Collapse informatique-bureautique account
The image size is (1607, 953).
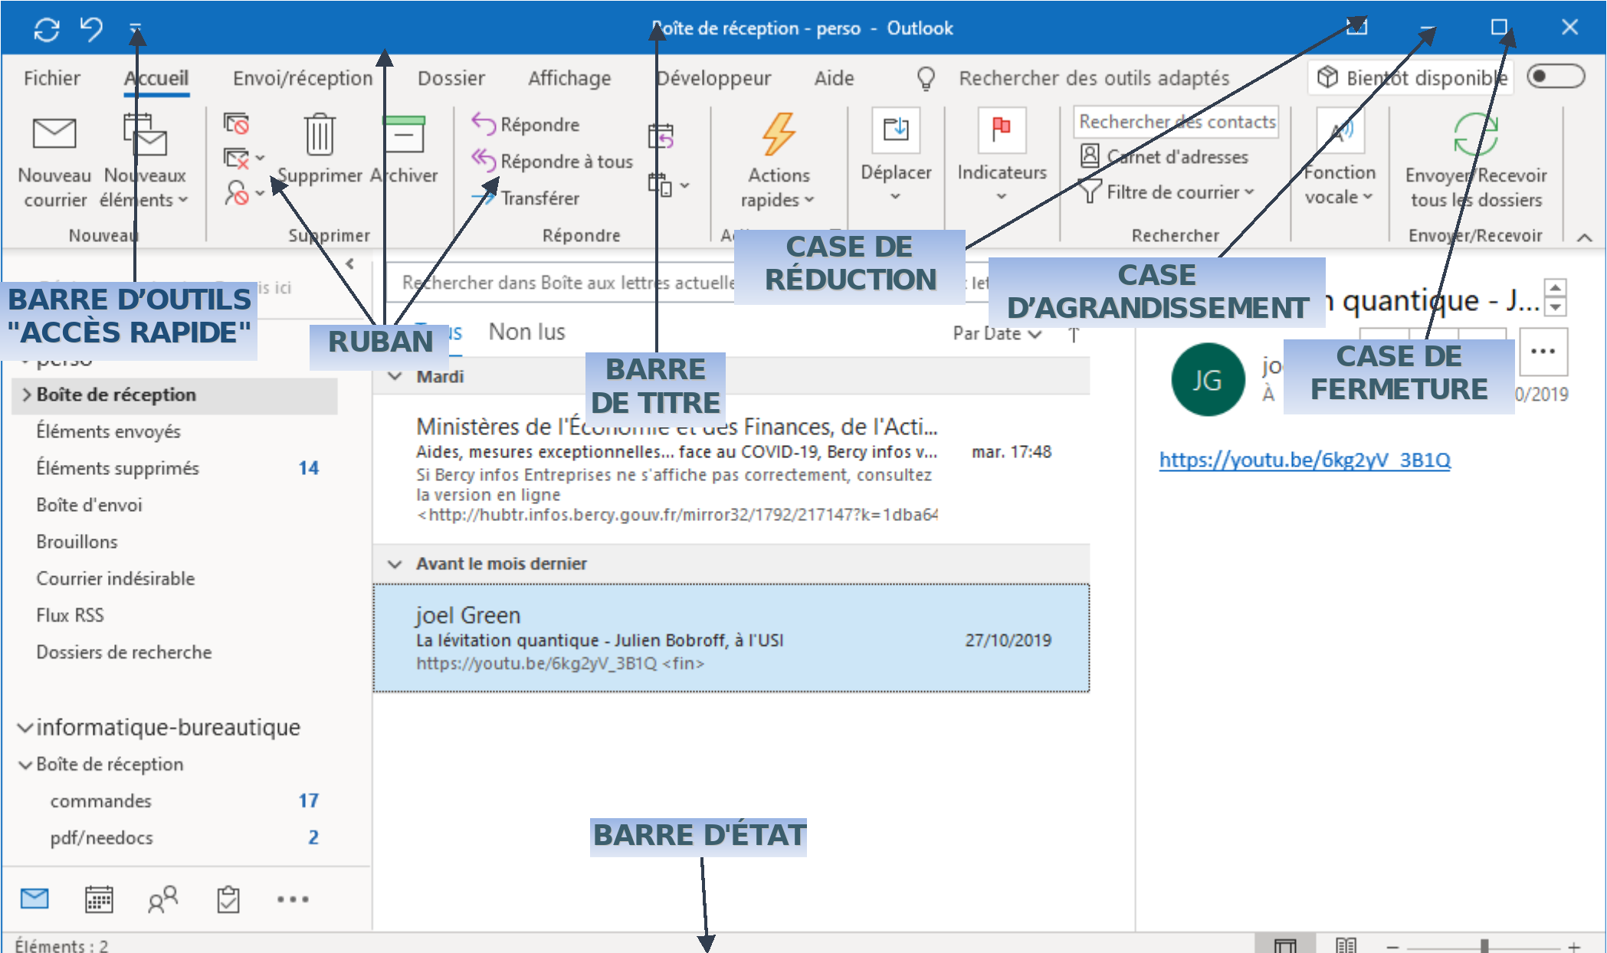[25, 727]
